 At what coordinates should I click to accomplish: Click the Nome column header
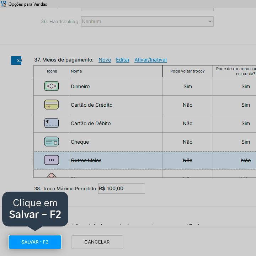(116, 71)
